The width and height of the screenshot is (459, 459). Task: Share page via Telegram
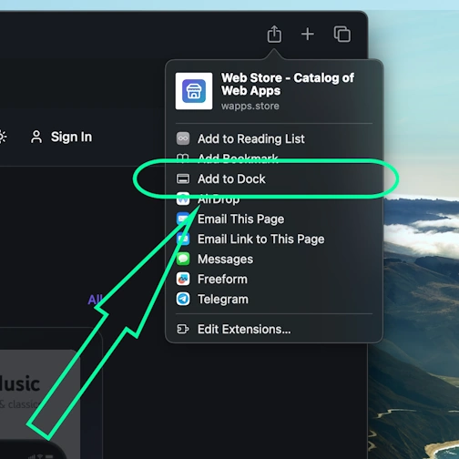point(274,299)
